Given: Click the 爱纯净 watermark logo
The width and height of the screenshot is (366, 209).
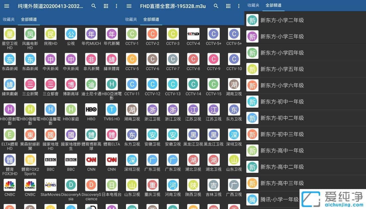Looking at the screenshot, I should tap(332, 199).
